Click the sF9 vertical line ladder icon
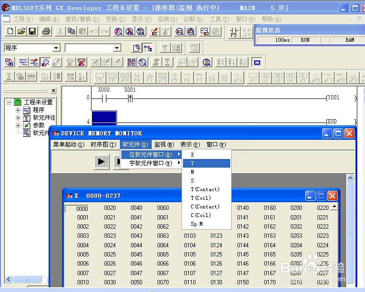Image resolution: width=365 pixels, height=292 pixels. tap(238, 77)
